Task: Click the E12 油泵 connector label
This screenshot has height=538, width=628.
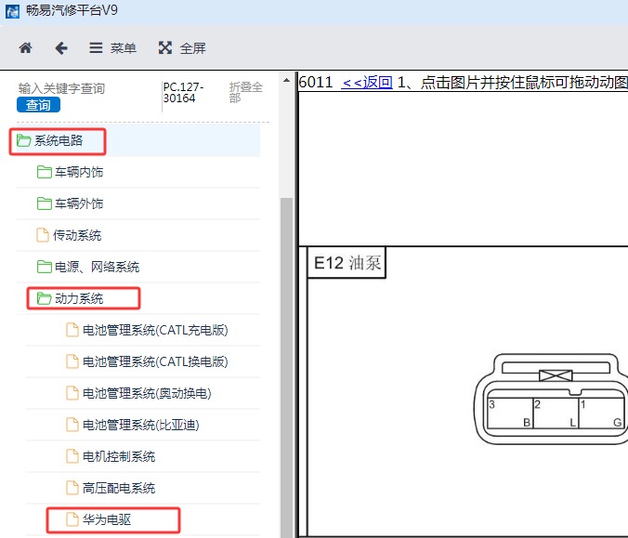Action: (x=347, y=263)
